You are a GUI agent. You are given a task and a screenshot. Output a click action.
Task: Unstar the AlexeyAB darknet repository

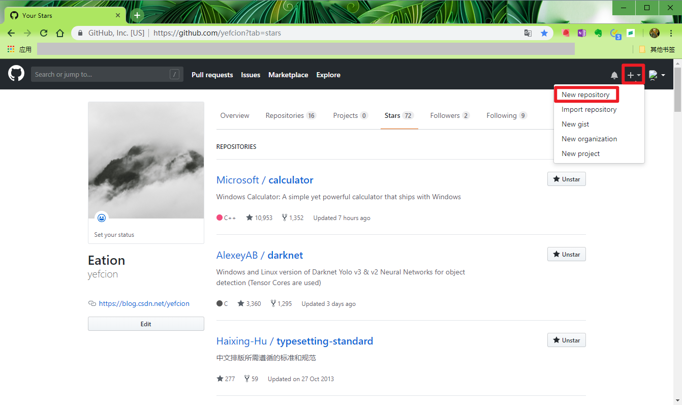pyautogui.click(x=566, y=254)
